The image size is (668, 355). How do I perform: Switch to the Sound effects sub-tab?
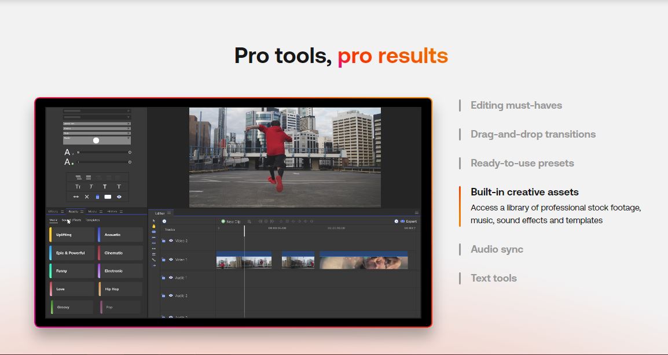click(71, 220)
